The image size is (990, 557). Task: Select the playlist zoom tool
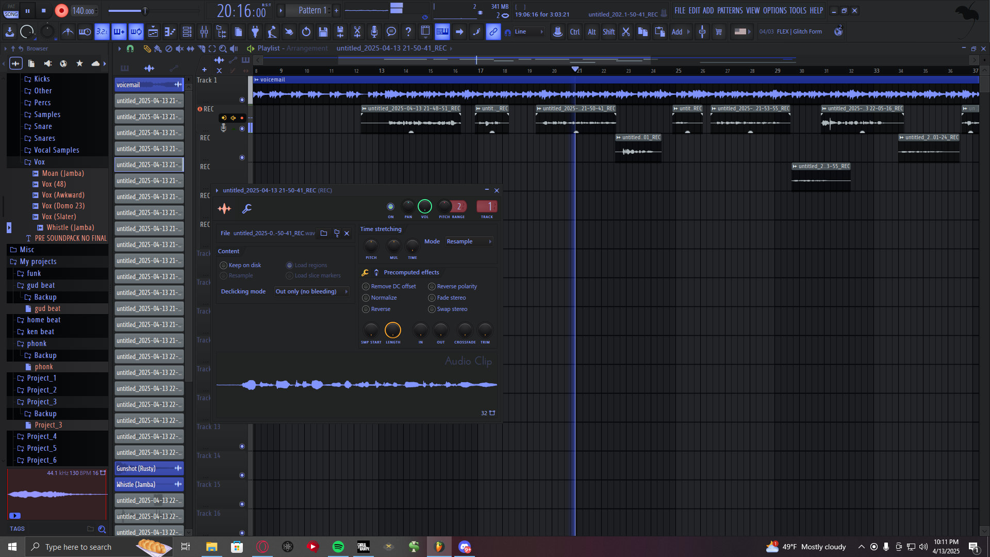pyautogui.click(x=223, y=48)
